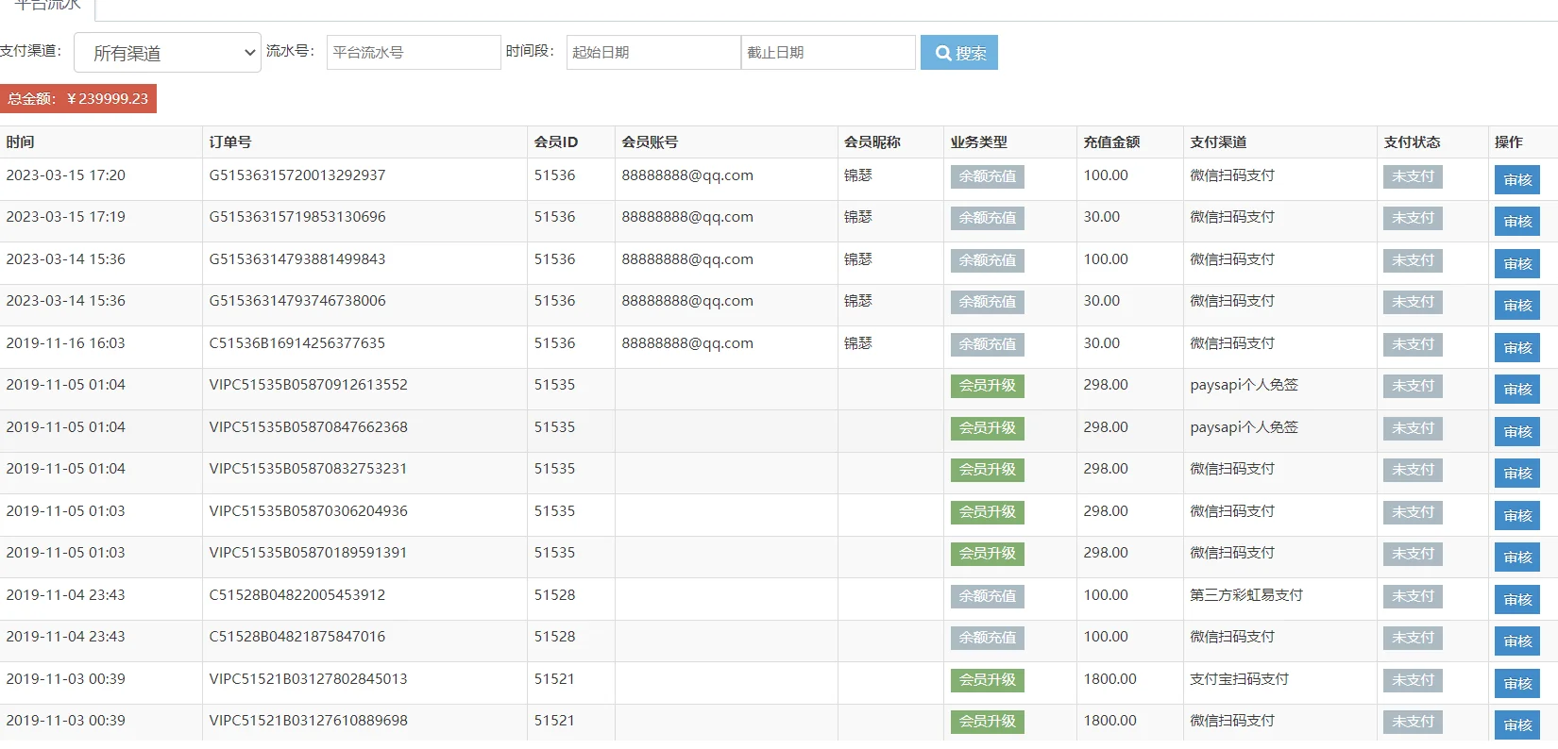Click 余额充值 tag in first row
Viewport: 1558px width, 749px height.
tap(987, 176)
